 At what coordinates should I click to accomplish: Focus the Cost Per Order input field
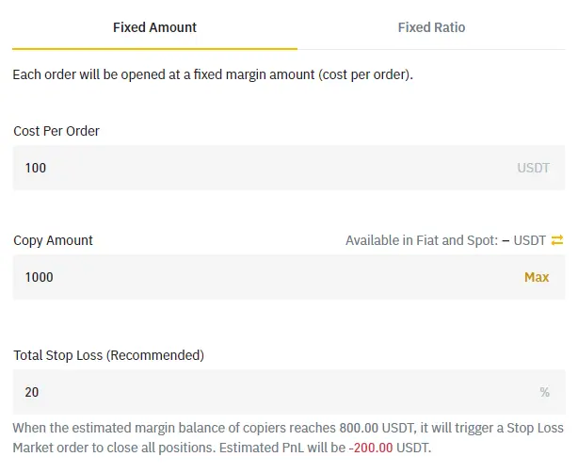[x=264, y=168]
